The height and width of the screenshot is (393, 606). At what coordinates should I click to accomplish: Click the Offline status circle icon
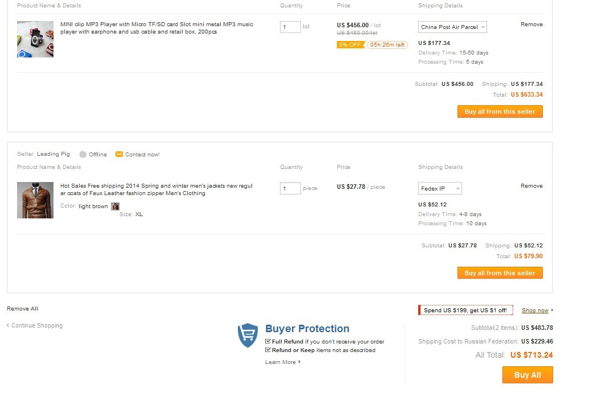83,154
